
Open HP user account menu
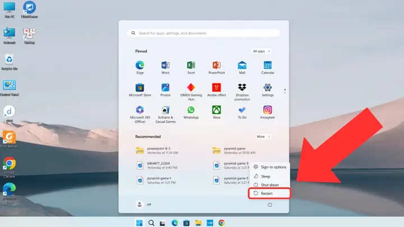click(144, 205)
